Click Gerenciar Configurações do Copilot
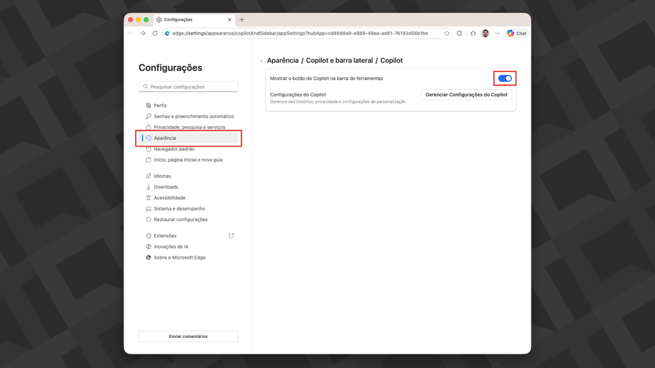 pyautogui.click(x=466, y=95)
